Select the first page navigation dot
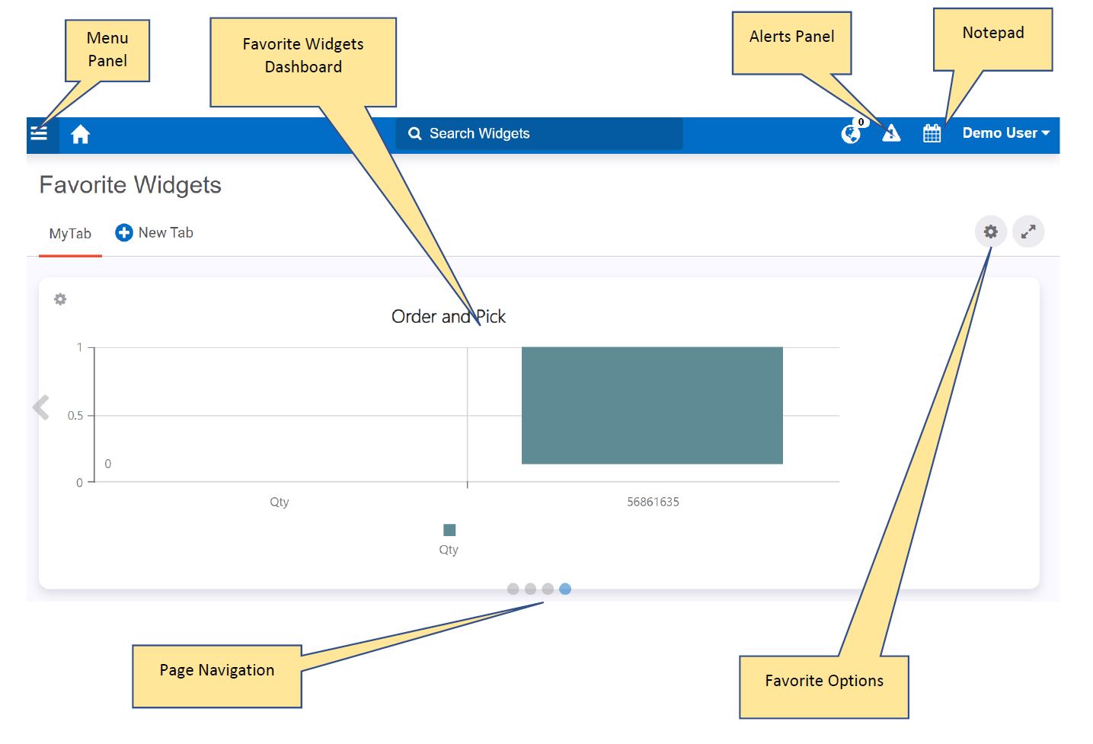The width and height of the screenshot is (1093, 744). (x=513, y=589)
